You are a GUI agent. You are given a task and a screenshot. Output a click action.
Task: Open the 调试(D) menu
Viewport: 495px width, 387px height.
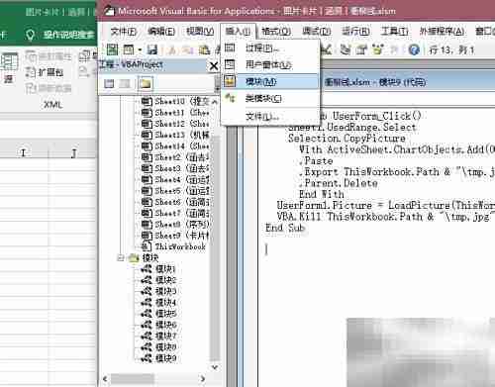click(x=316, y=32)
